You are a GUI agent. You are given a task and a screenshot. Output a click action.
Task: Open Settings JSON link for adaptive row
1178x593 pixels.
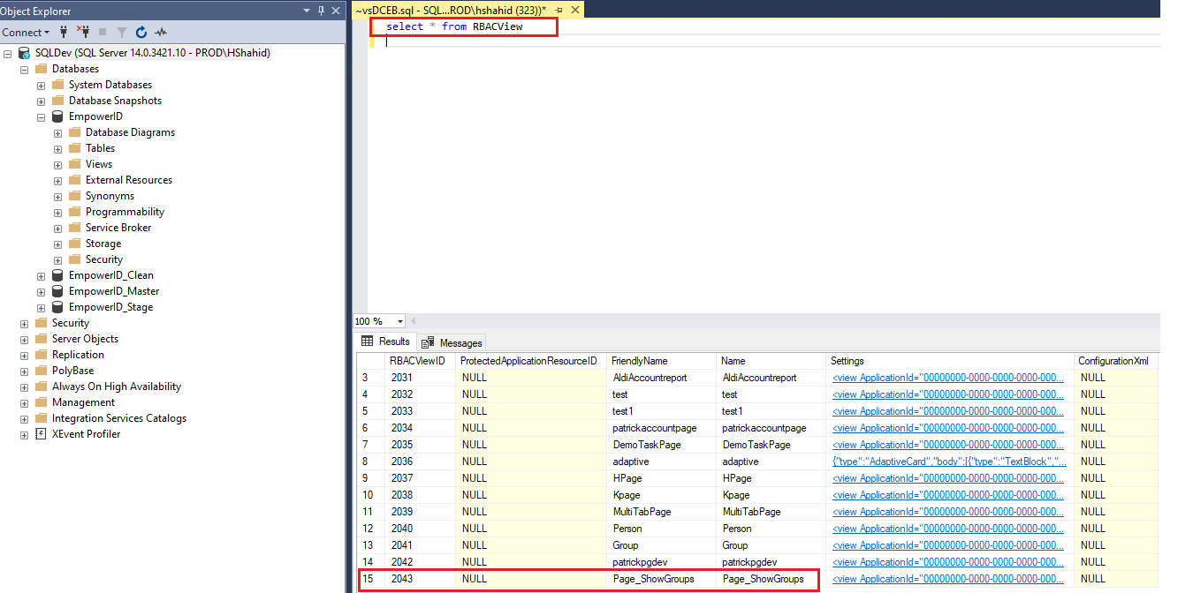pyautogui.click(x=948, y=462)
